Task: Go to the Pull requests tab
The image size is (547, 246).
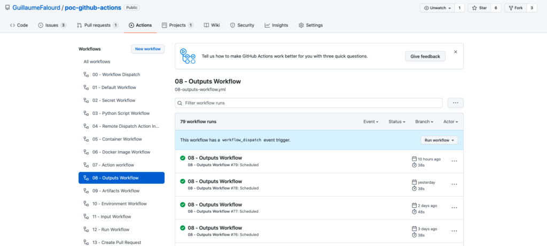Action: 98,25
